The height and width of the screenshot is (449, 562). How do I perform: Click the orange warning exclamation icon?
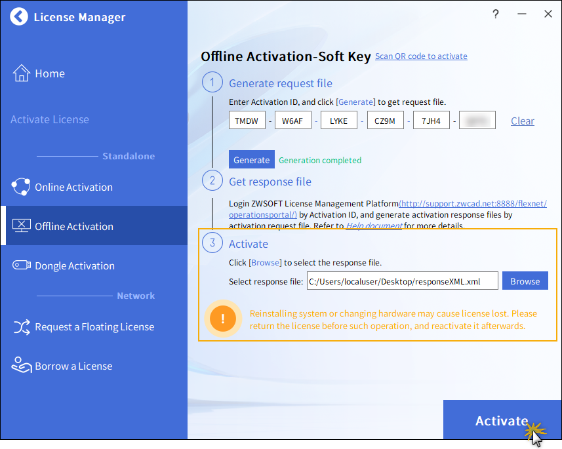point(223,319)
